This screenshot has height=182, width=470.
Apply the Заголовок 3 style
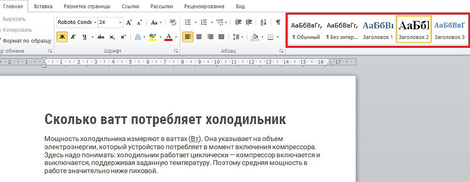[x=449, y=29]
